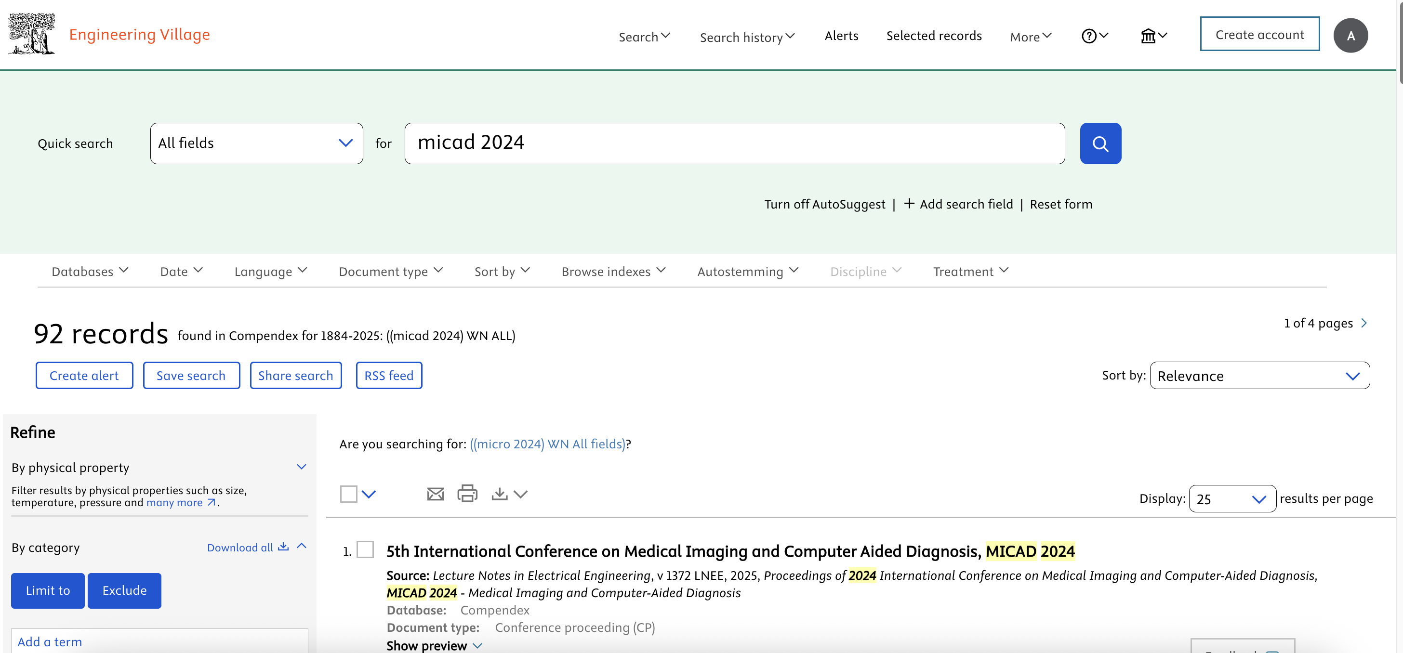Open the Sort by filter menu
Viewport: 1403px width, 653px height.
pyautogui.click(x=502, y=271)
